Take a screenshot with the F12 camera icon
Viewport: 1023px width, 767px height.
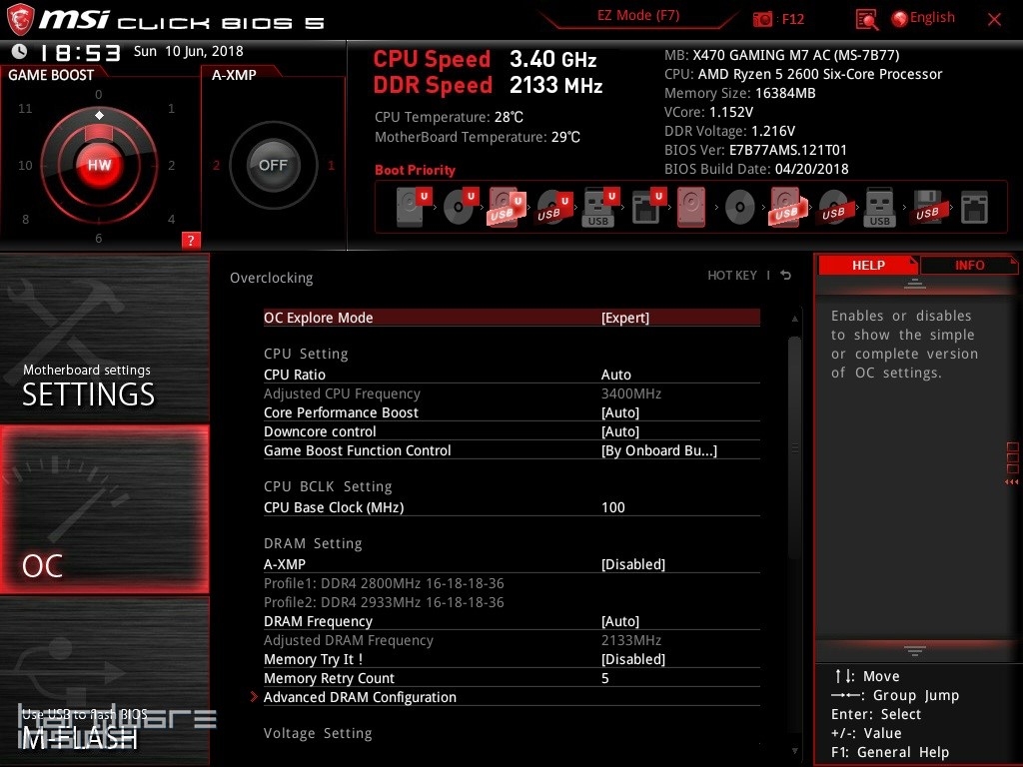(x=762, y=19)
